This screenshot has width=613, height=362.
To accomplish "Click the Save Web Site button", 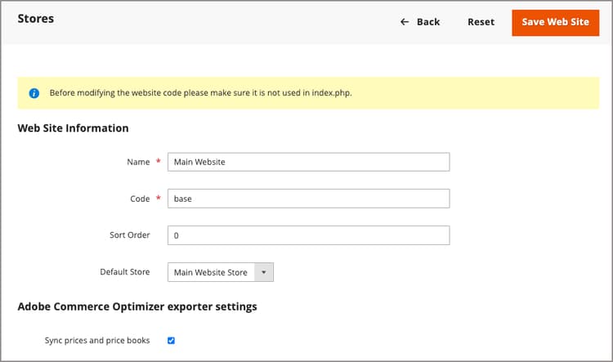I will click(555, 23).
